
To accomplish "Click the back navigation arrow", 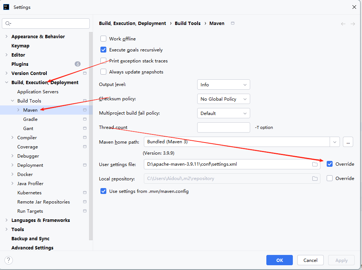I will tap(343, 24).
